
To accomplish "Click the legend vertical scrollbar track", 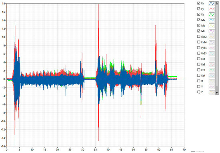I will [217, 48].
